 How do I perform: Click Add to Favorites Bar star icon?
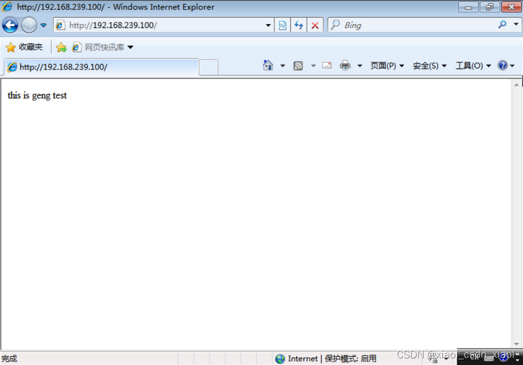point(61,47)
